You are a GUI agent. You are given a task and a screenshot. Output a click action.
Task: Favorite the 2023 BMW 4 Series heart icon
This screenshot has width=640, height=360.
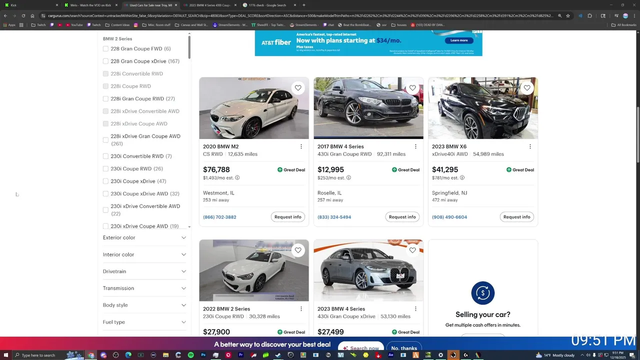[x=412, y=250]
